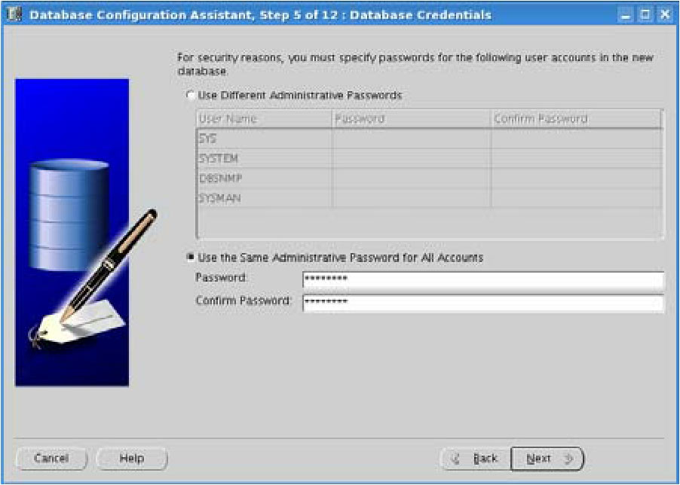Screen dimensions: 680x485
Task: Click the Password column header in table
Action: pyautogui.click(x=411, y=119)
